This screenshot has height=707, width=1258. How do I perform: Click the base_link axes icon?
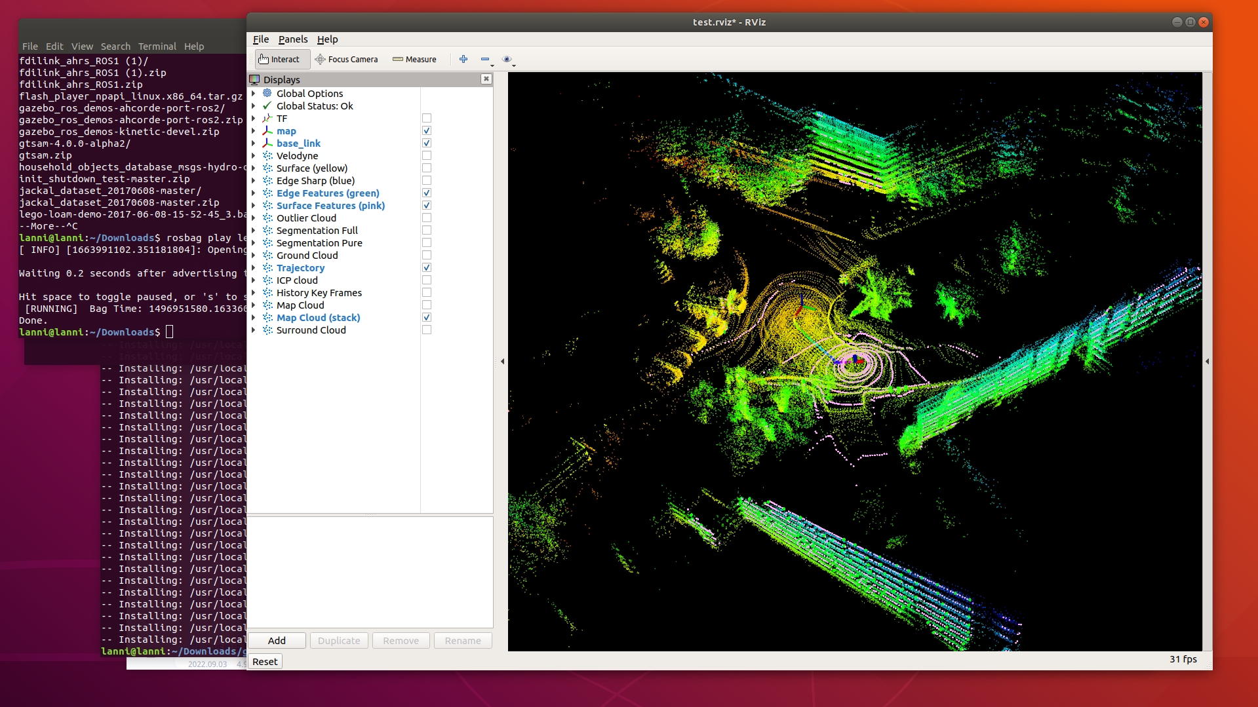(x=267, y=143)
